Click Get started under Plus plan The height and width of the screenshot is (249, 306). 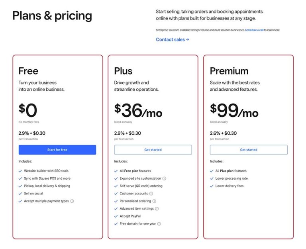point(153,150)
